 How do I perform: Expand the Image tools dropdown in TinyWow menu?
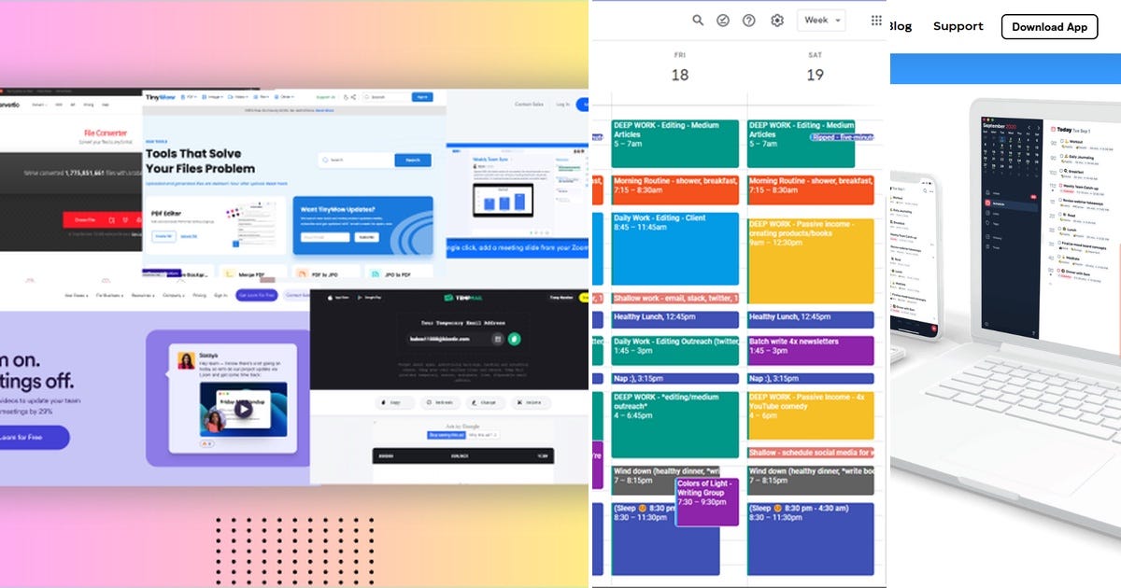click(x=215, y=96)
